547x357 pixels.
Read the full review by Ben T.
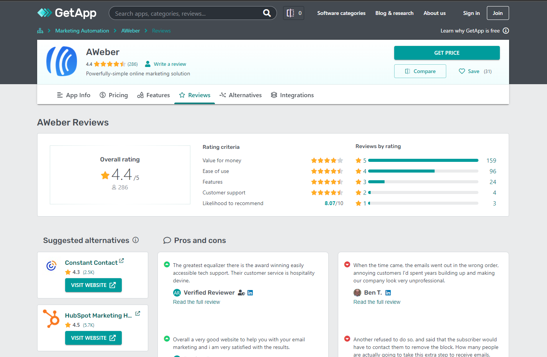coord(377,302)
